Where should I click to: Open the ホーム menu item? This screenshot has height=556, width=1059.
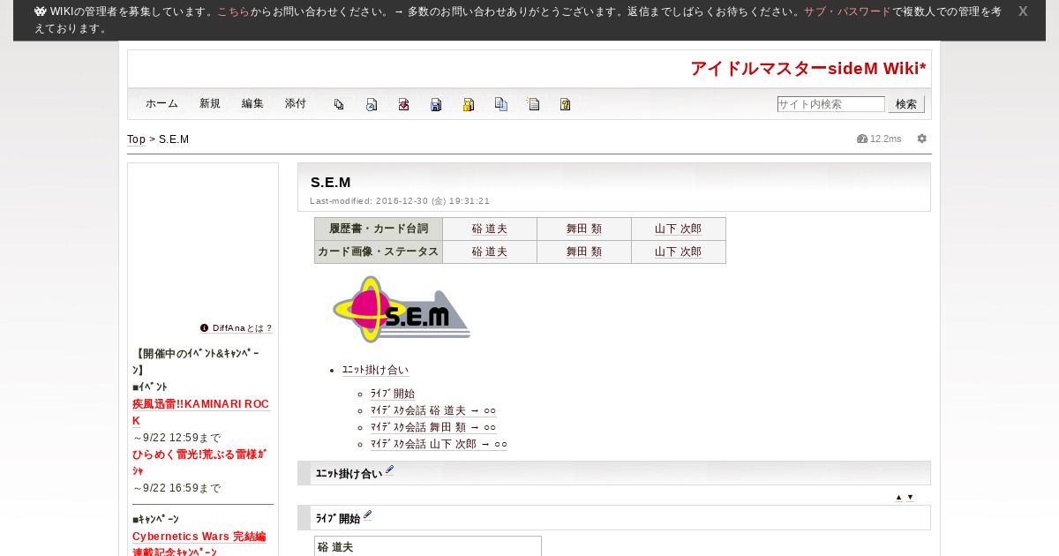coord(161,104)
